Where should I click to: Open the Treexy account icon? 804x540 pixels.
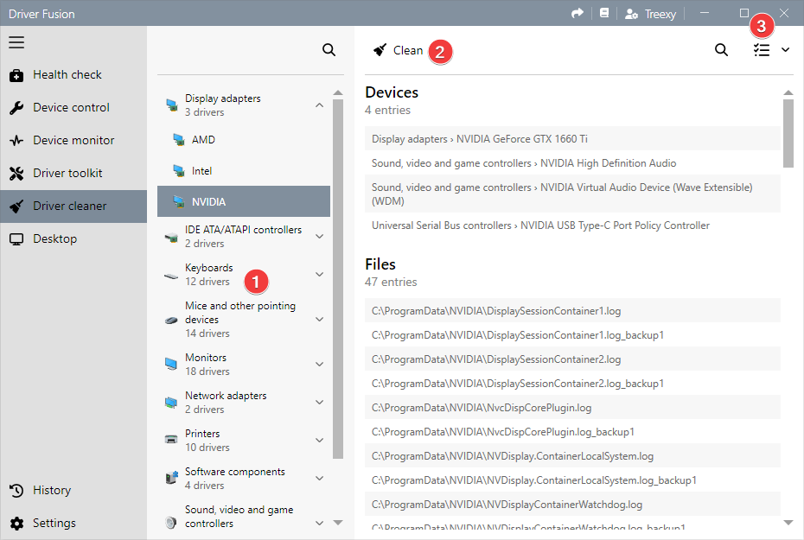point(631,14)
